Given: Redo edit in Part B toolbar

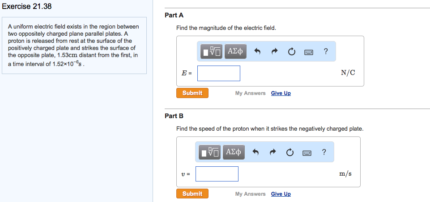Looking at the screenshot, I should click(x=272, y=153).
